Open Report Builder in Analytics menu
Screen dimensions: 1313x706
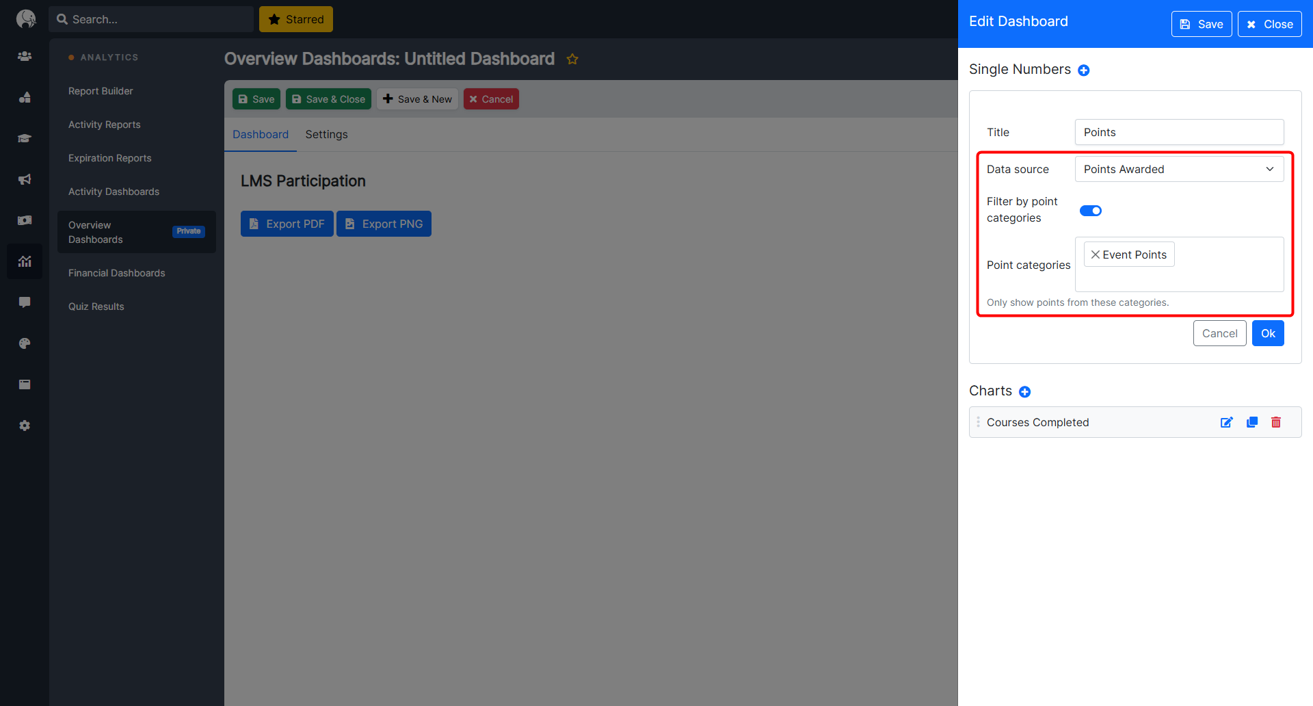tap(101, 91)
